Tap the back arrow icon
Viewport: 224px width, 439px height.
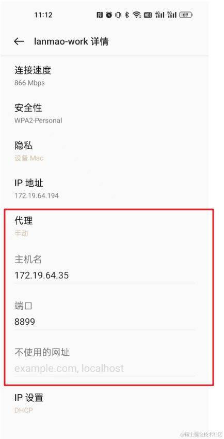(x=19, y=41)
